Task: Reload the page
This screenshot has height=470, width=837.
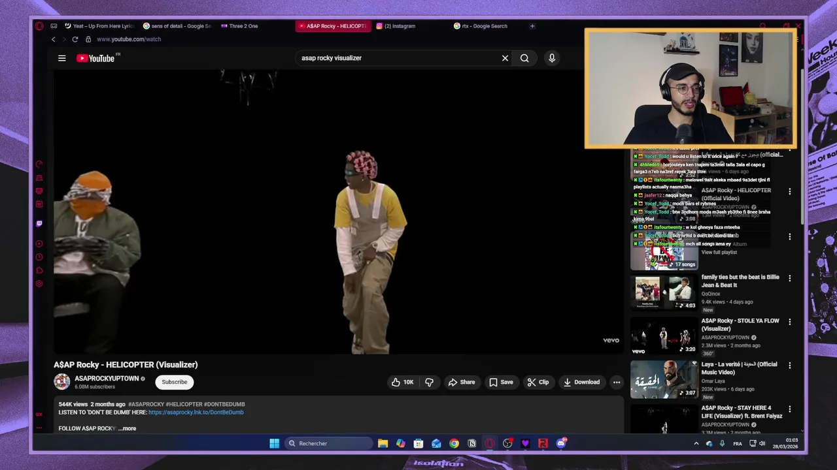Action: [75, 39]
